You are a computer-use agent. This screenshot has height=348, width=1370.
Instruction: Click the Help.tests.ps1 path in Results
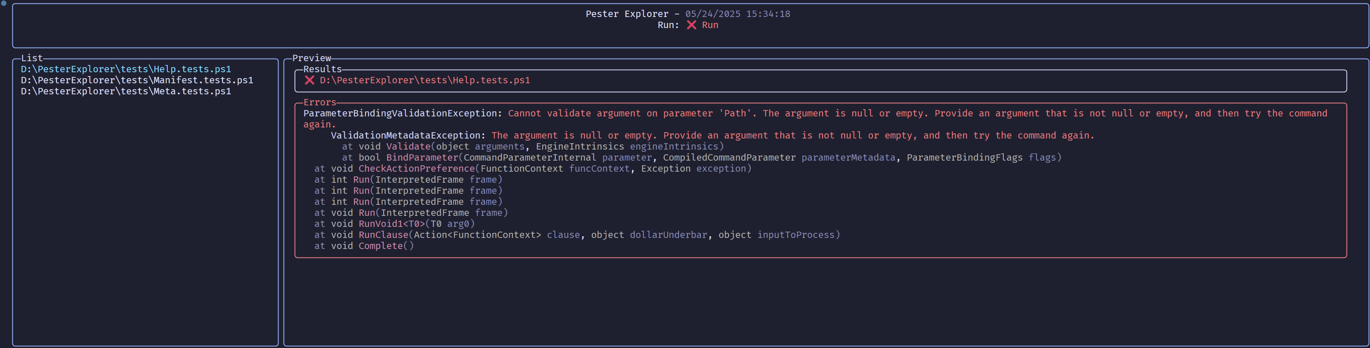425,80
